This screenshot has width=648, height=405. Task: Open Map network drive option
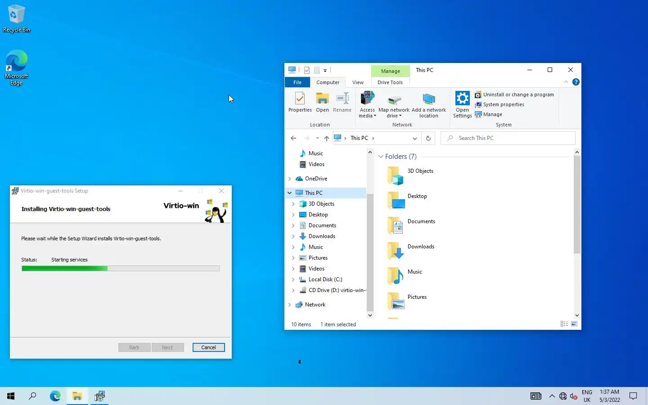[x=394, y=105]
